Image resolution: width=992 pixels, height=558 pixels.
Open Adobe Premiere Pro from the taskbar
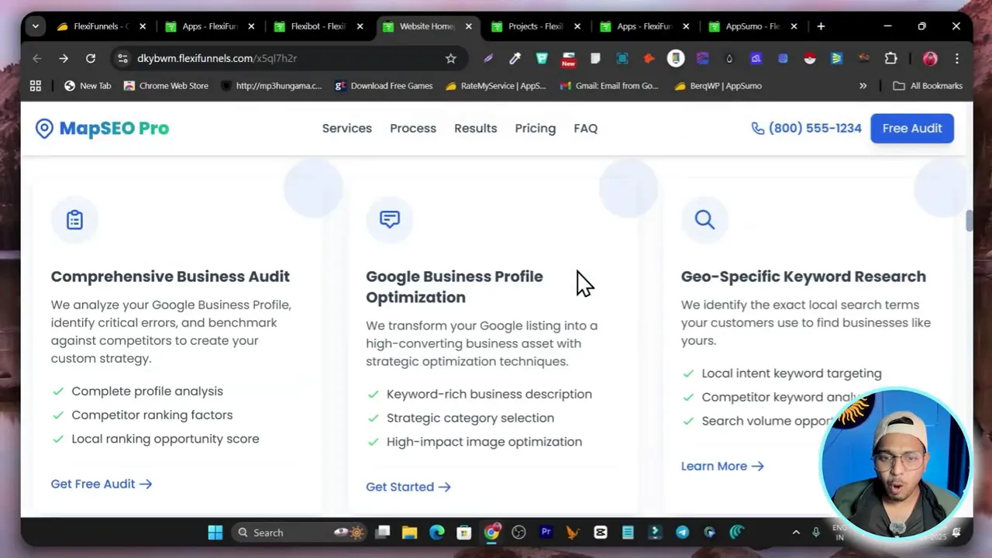[546, 532]
